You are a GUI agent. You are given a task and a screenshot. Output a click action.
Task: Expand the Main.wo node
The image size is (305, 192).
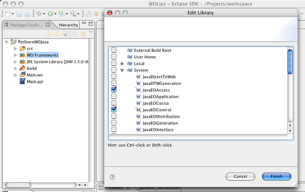tap(16, 75)
